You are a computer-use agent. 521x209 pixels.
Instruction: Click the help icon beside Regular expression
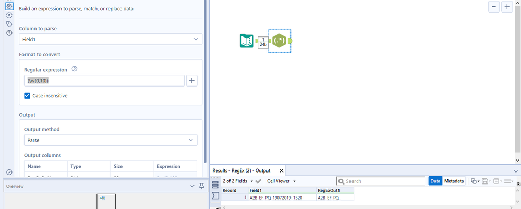pyautogui.click(x=75, y=69)
